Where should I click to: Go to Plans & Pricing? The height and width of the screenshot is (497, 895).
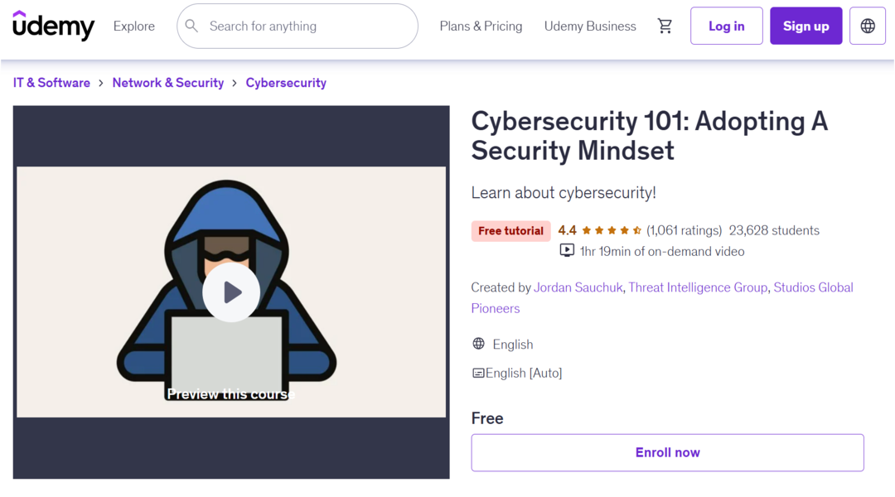pos(481,27)
